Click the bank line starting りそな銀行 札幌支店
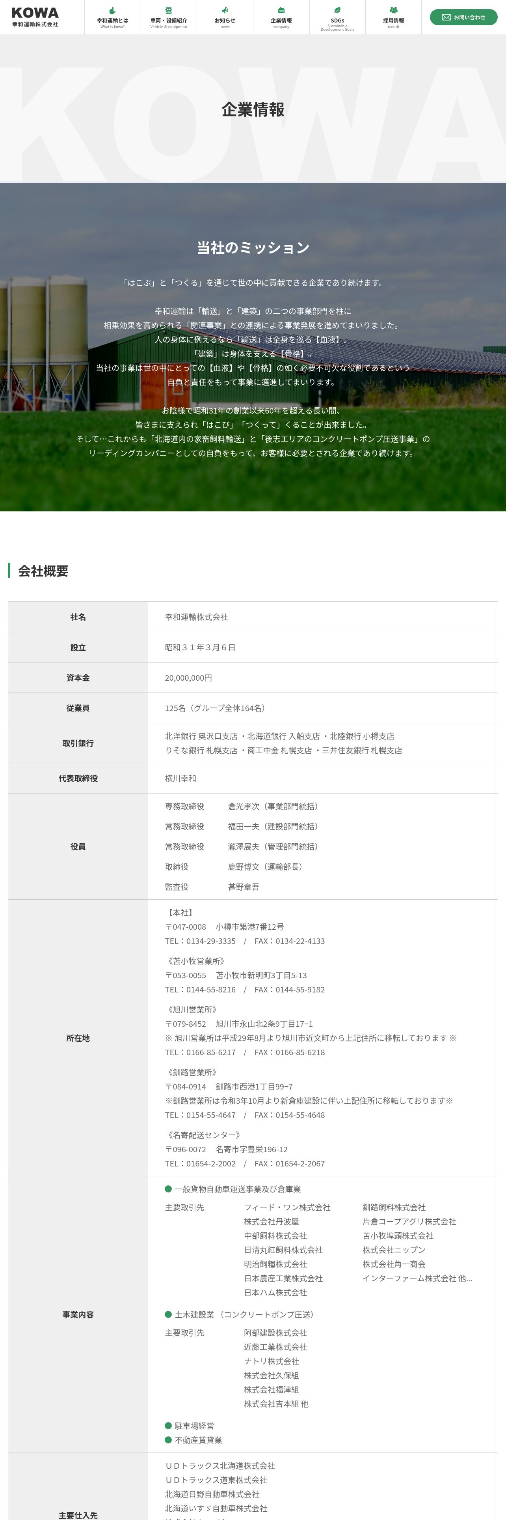506x1520 pixels. [x=283, y=751]
